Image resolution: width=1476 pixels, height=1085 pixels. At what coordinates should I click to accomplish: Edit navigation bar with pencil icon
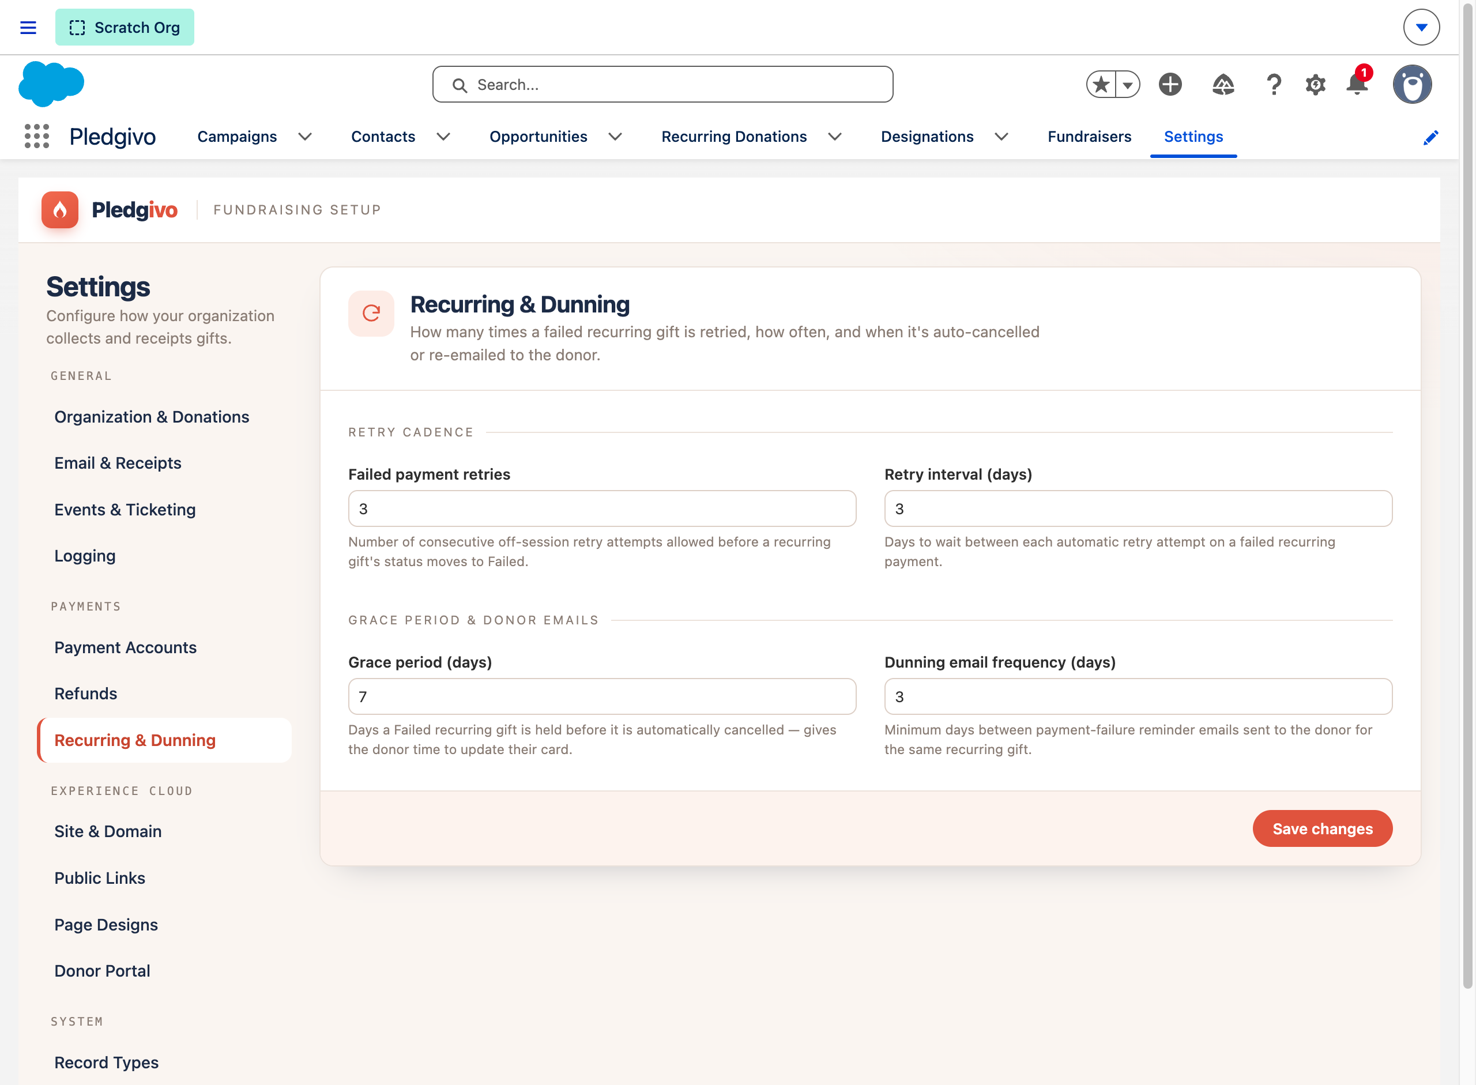[x=1430, y=137]
